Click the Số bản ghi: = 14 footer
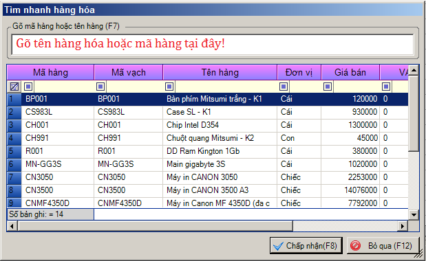Image resolution: width=426 pixels, height=261 pixels. pos(50,214)
